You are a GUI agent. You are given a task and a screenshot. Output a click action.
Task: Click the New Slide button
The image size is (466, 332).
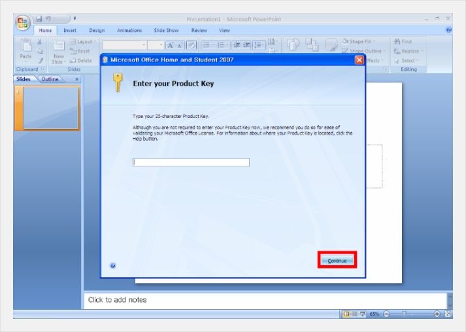pyautogui.click(x=59, y=52)
